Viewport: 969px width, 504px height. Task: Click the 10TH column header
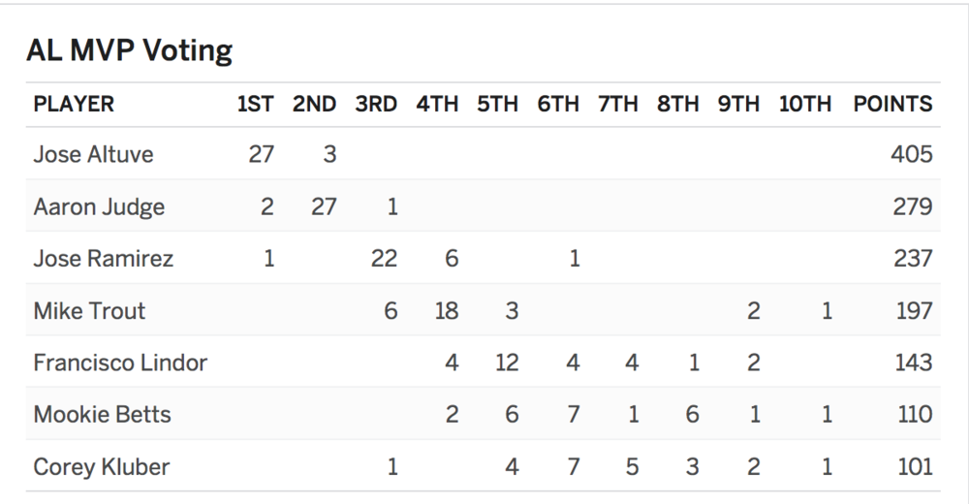(x=805, y=104)
